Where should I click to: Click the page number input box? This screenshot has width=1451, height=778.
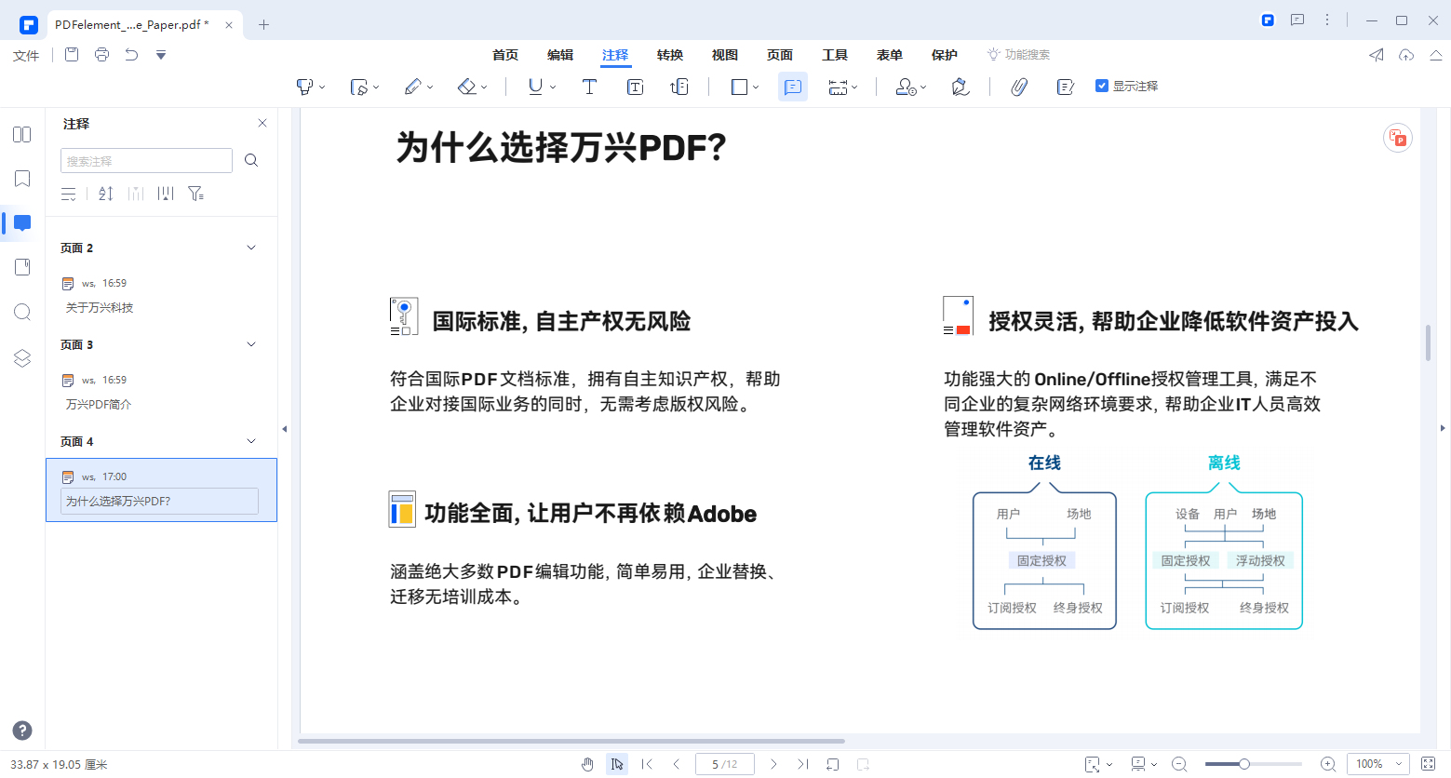click(725, 764)
